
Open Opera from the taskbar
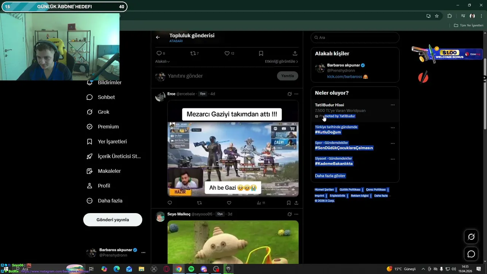166,269
